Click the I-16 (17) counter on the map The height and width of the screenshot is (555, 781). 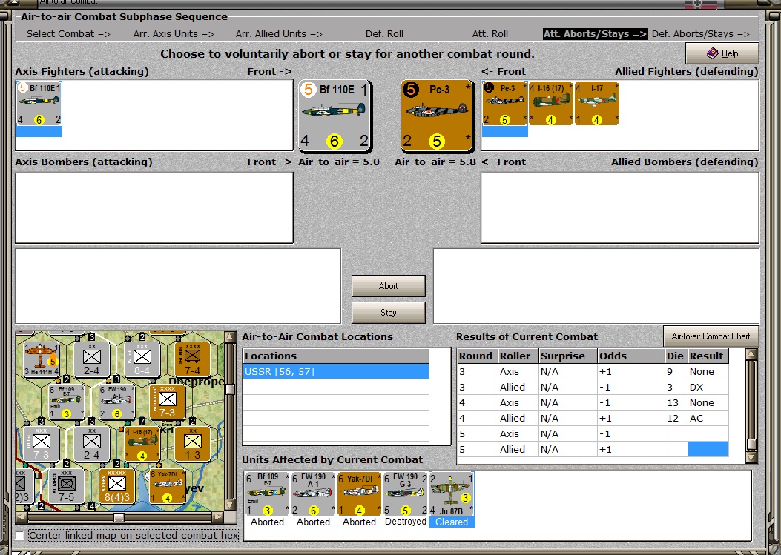pyautogui.click(x=142, y=444)
